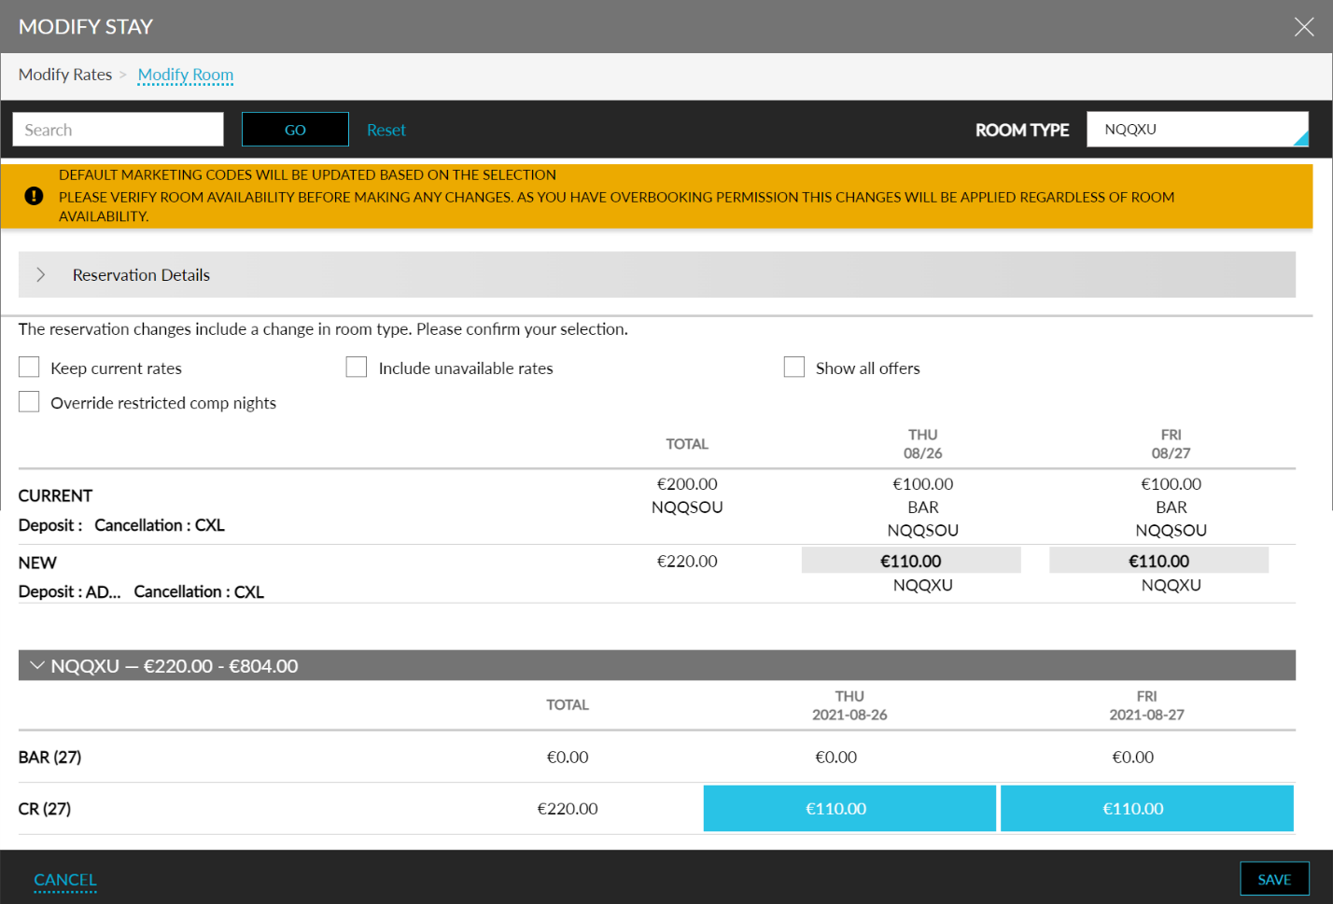Click FRI 08/27 column header
This screenshot has width=1333, height=904.
(1172, 444)
